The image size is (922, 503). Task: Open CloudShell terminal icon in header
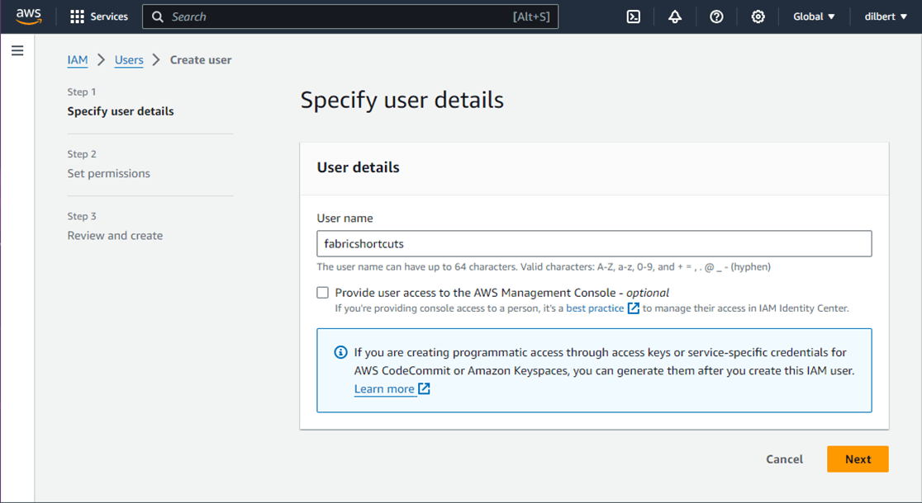tap(634, 16)
